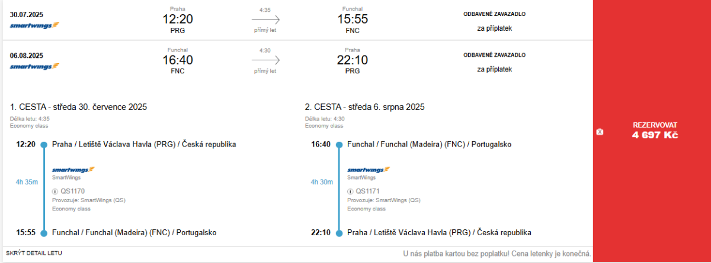Screen dimensions: 711x263
Task: Click the '1. CESTA - středa 30. července 2025' heading
Action: [78, 107]
